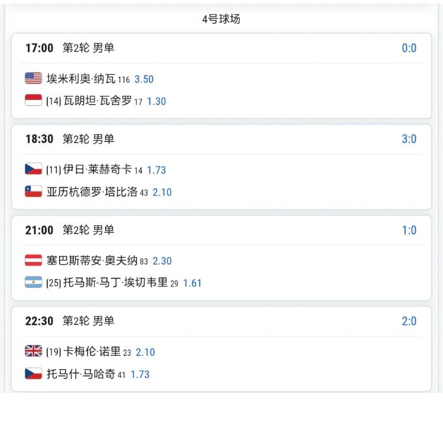Click the UK flag beside 卡梅伦·诺里
Viewport: 443px width, 422px height.
tap(33, 351)
